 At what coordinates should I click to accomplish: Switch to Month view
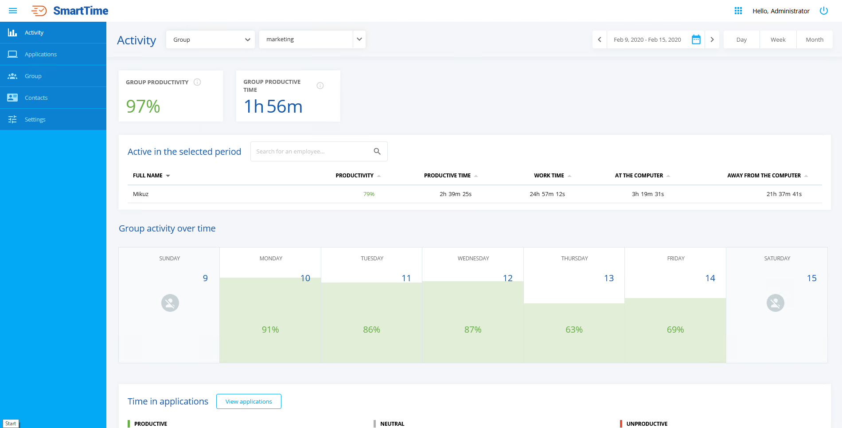pyautogui.click(x=814, y=39)
